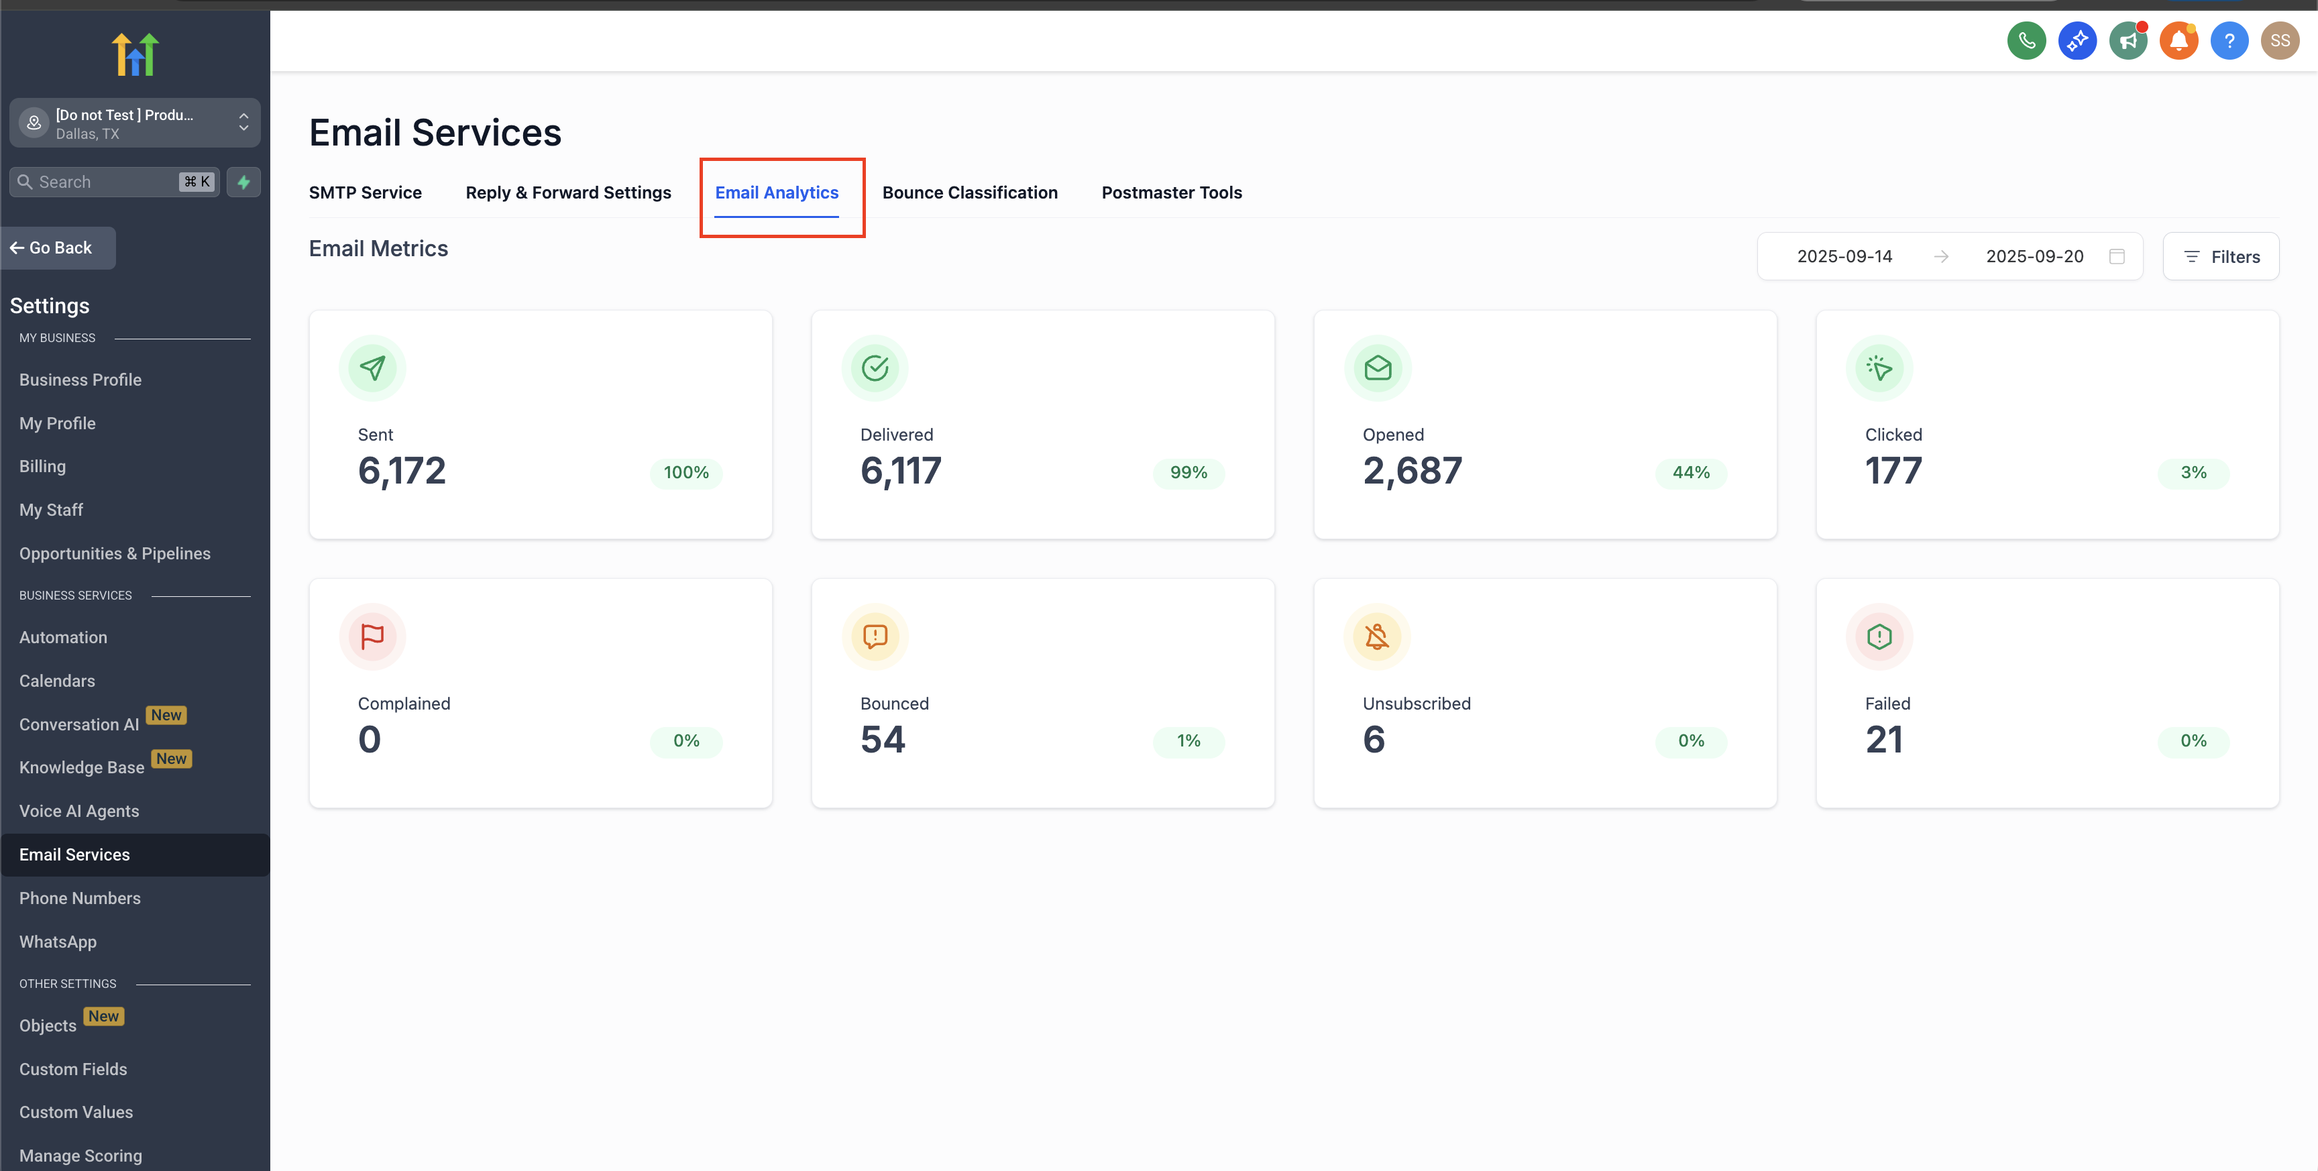Click the Go Back button
Image resolution: width=2318 pixels, height=1171 pixels.
(58, 247)
